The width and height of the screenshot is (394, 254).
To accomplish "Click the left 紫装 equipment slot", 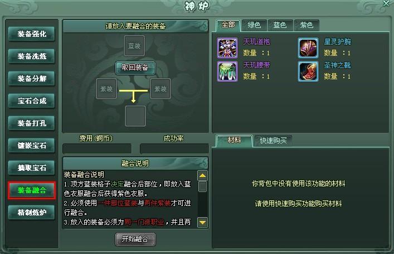I will (x=106, y=89).
